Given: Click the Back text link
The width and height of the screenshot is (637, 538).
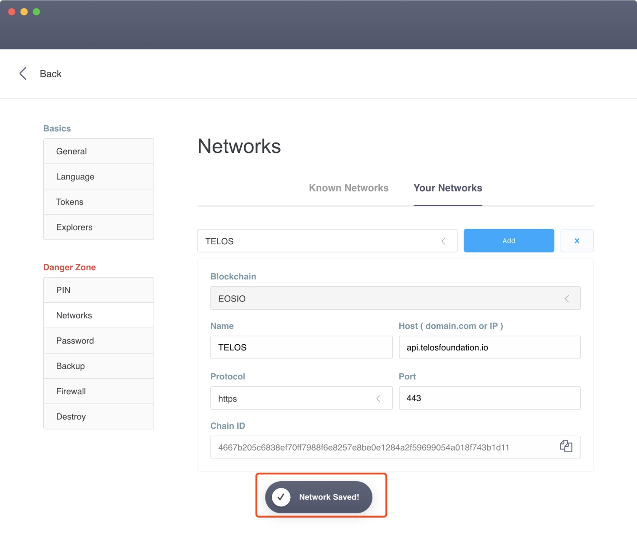Looking at the screenshot, I should (51, 74).
